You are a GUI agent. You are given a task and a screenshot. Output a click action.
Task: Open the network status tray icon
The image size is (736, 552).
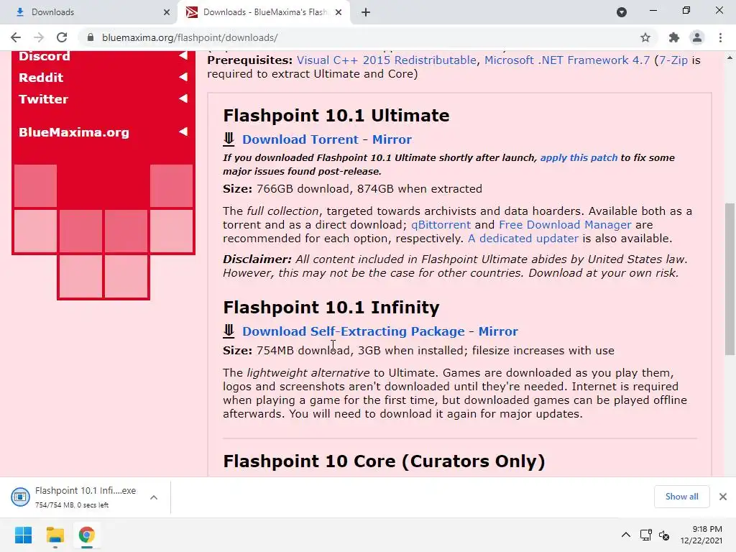[x=646, y=535]
